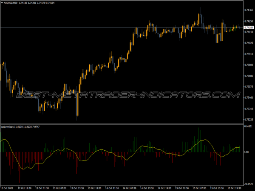Select time axis label 13 Oct 19:30
Screen dimensions: 255x191
click(x=94, y=188)
